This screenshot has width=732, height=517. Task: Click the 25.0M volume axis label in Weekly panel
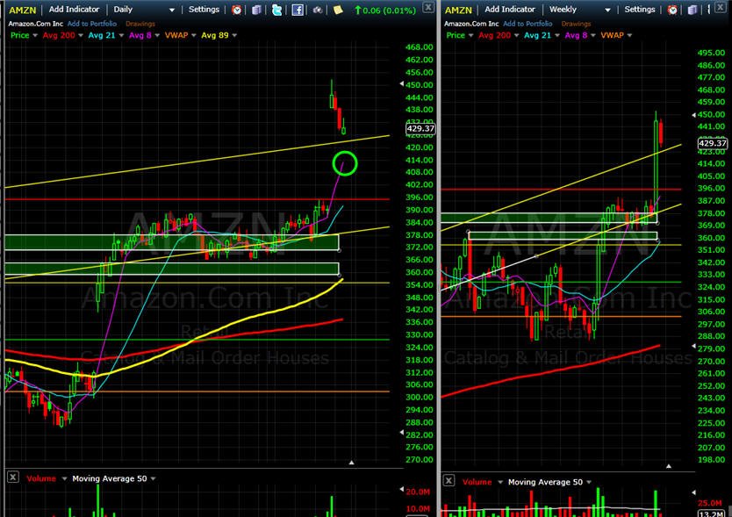[709, 503]
